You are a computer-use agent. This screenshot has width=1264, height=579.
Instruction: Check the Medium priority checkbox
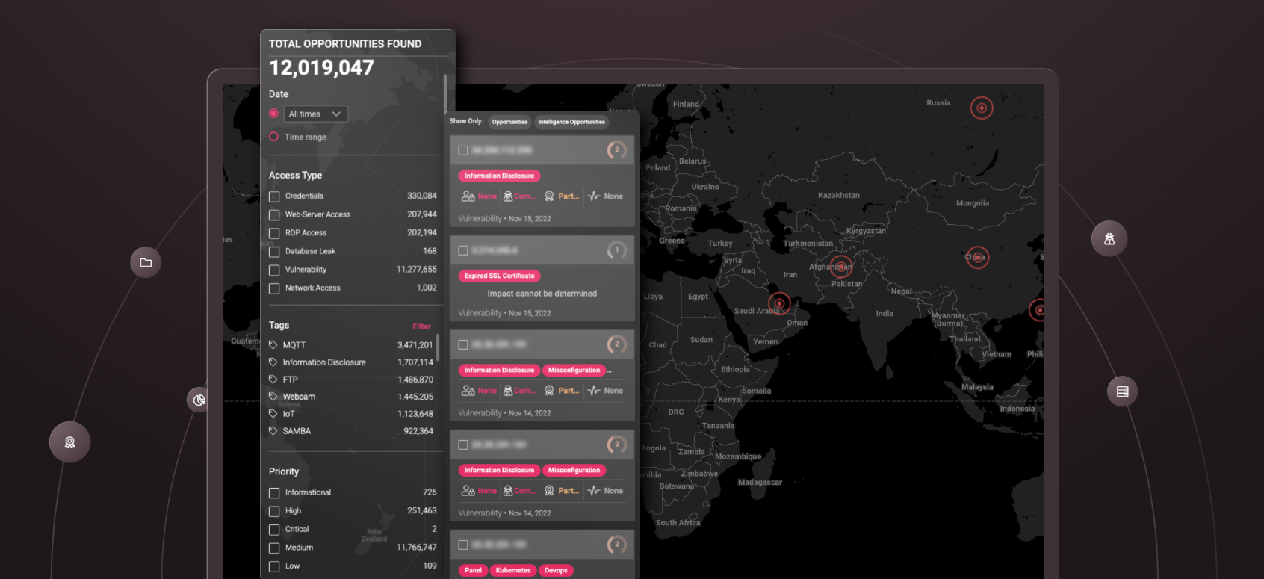pos(274,548)
